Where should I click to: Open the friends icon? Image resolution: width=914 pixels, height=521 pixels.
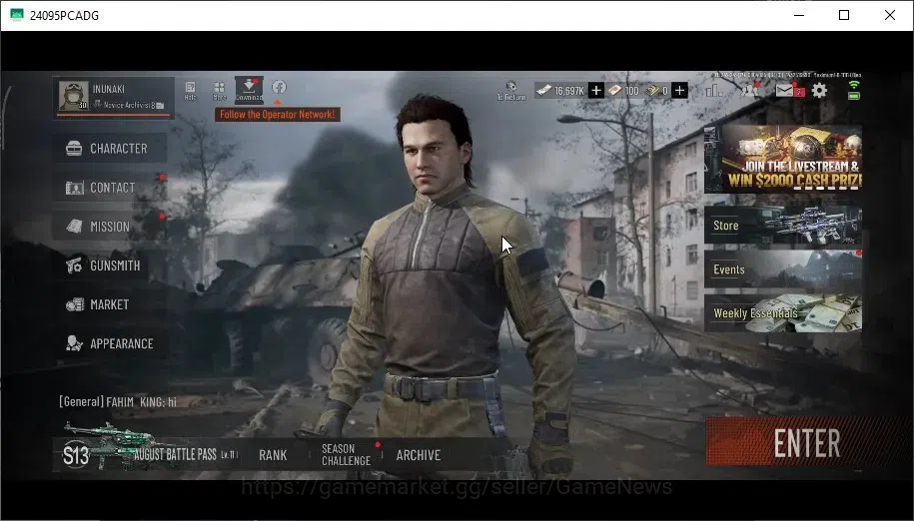(x=749, y=90)
